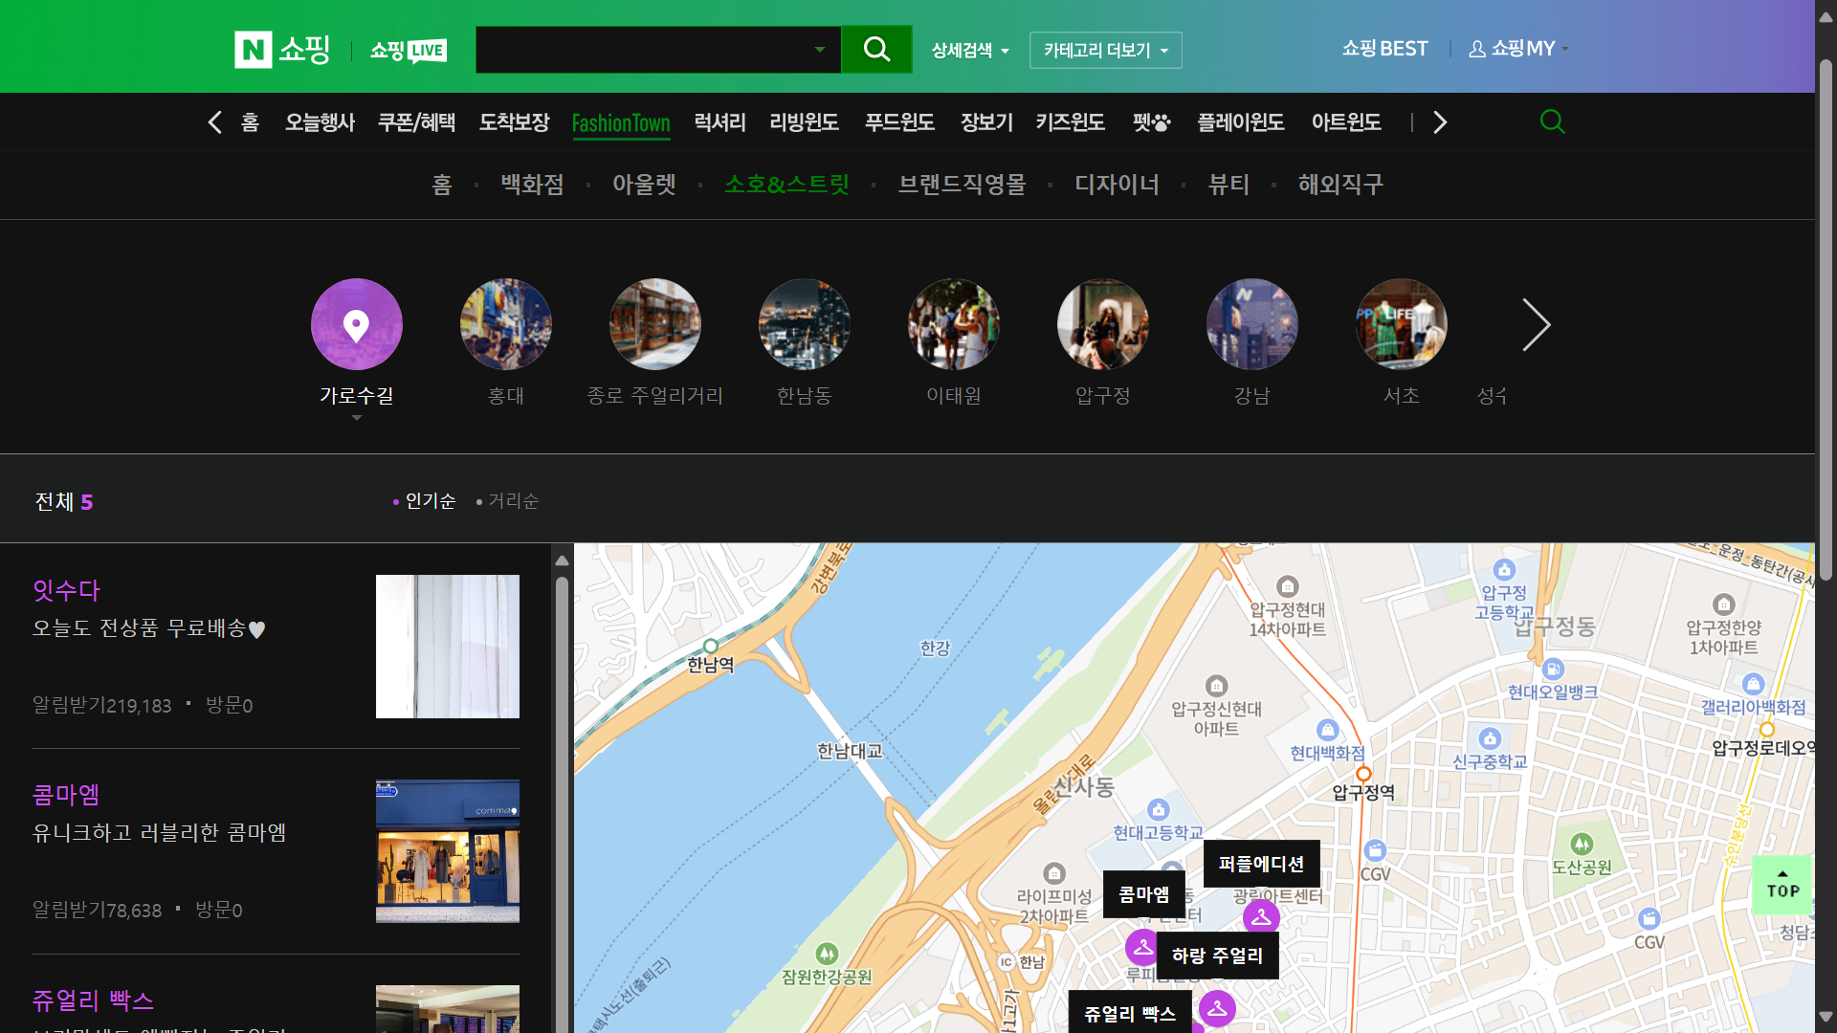Click the green search magnifier button

point(875,50)
